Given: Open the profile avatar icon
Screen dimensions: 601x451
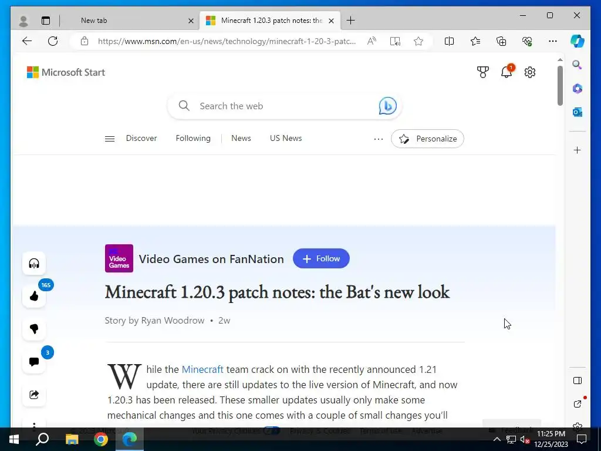Looking at the screenshot, I should [23, 21].
